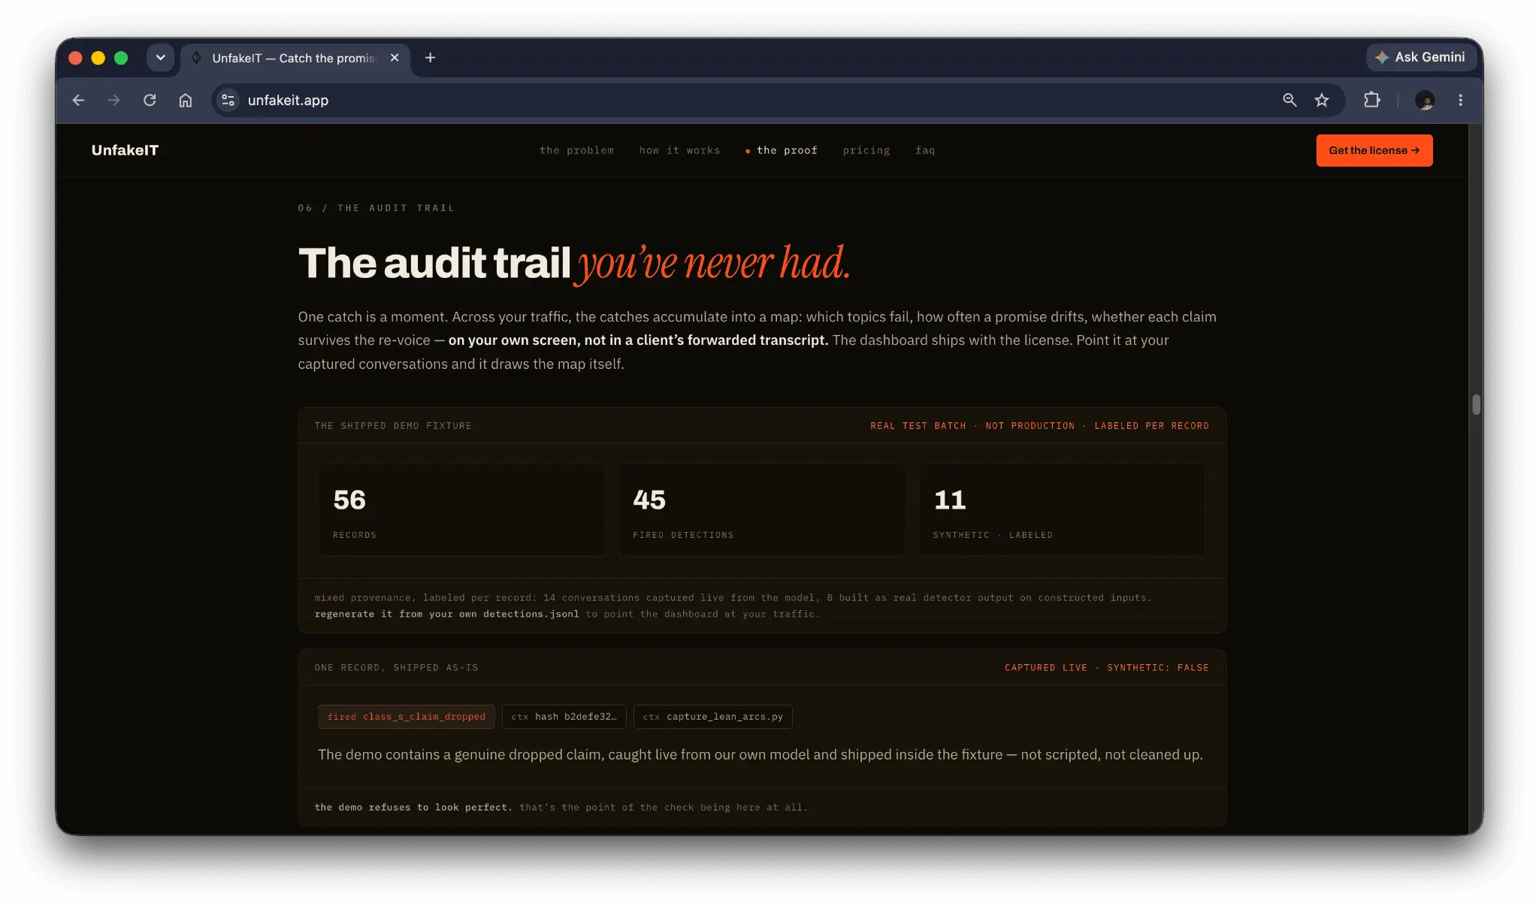Open the Chrome three-dot menu
Image resolution: width=1539 pixels, height=909 pixels.
(x=1461, y=100)
